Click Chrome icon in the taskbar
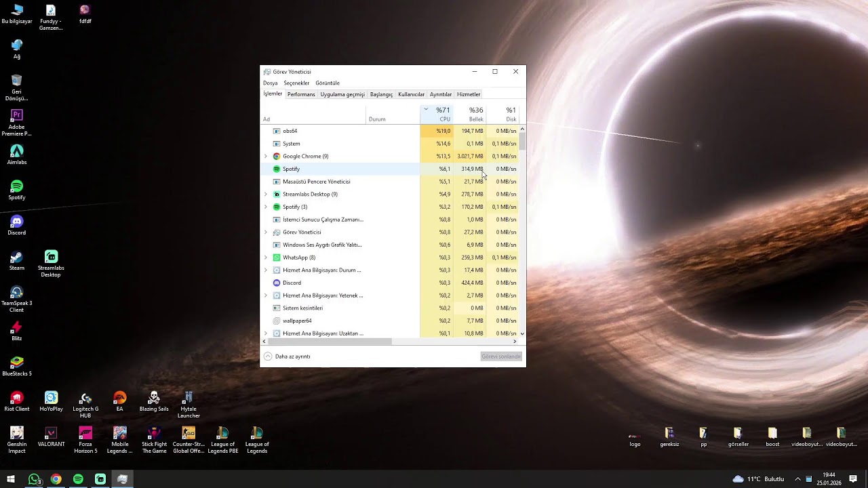The height and width of the screenshot is (488, 868). coord(56,479)
